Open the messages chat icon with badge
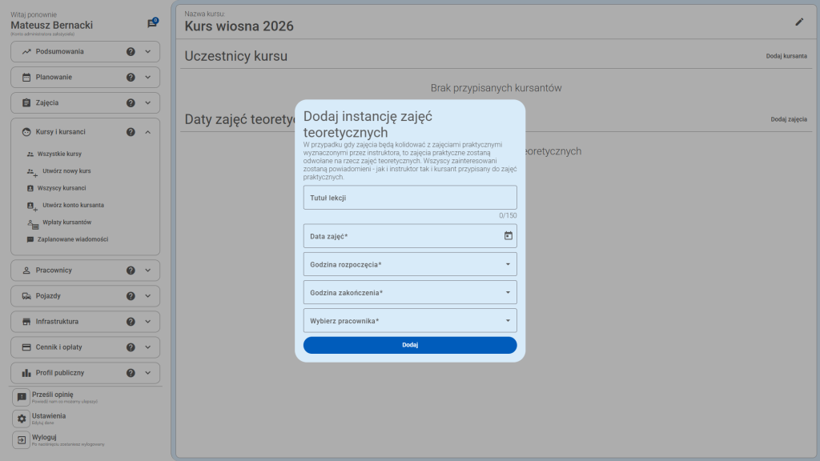Viewport: 820px width, 461px height. pos(152,24)
